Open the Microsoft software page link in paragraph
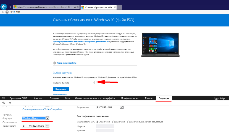The image size is (229, 133). pyautogui.click(x=81, y=41)
